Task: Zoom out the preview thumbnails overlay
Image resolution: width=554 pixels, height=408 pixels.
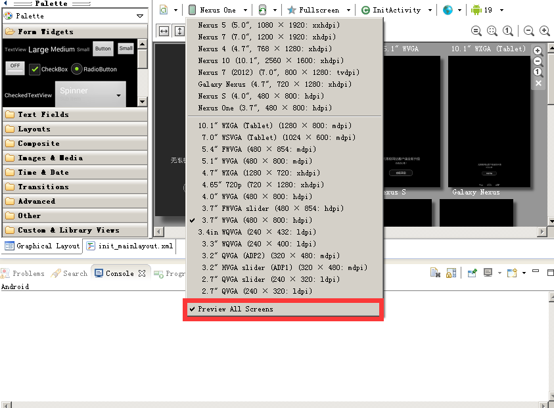Action: pos(538,62)
